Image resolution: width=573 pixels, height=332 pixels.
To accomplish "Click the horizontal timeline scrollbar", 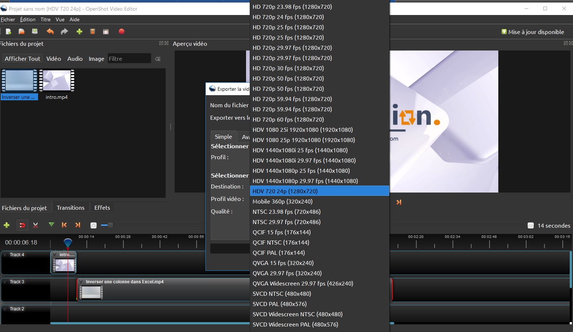I will pyautogui.click(x=222, y=323).
